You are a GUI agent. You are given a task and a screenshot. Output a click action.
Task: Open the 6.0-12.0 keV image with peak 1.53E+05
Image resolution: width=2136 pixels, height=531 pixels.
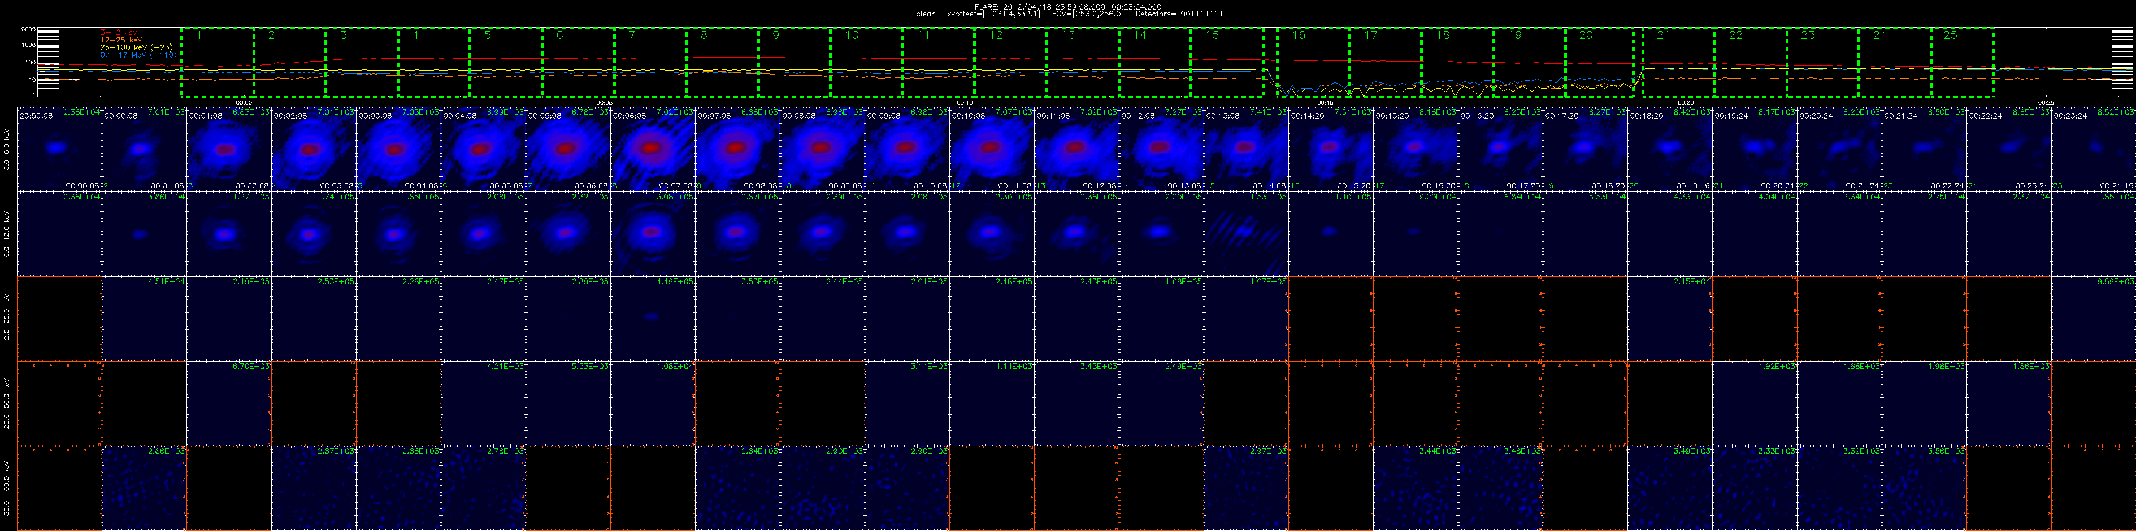1245,234
